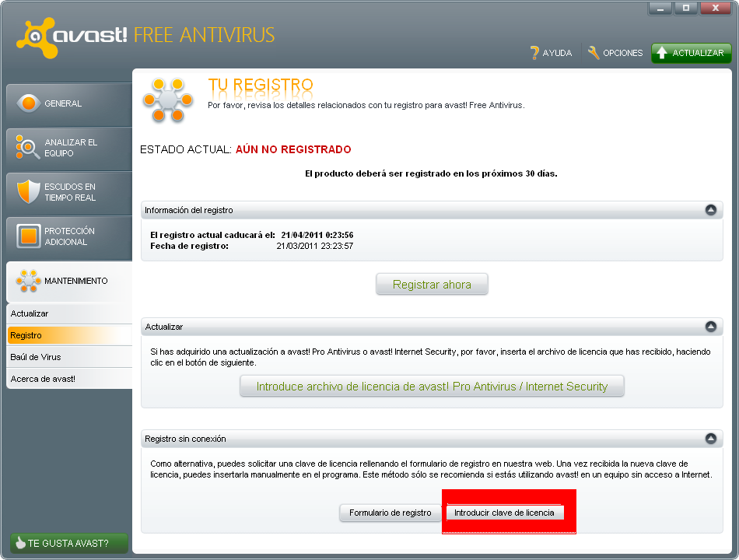The height and width of the screenshot is (560, 739).
Task: Click the green ACTUALIZAR upgrade button
Action: click(691, 53)
